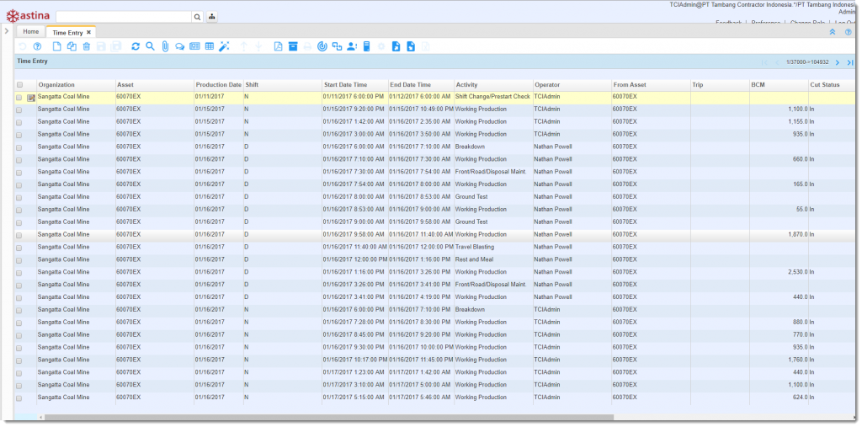The width and height of the screenshot is (862, 427).
Task: Click the menu tree icon beside search
Action: tap(211, 17)
